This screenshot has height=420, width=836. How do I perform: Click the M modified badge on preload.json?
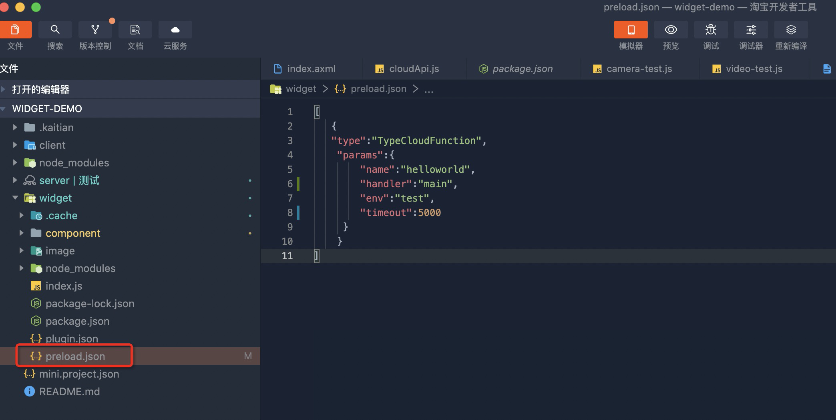248,356
